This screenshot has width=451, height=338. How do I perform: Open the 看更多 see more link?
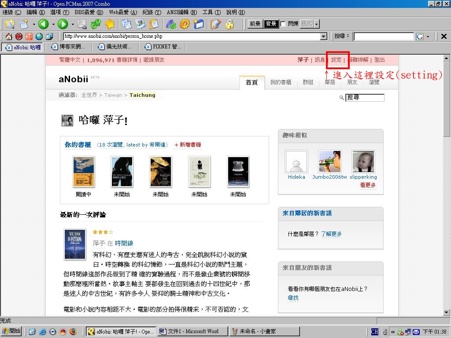[x=368, y=185]
